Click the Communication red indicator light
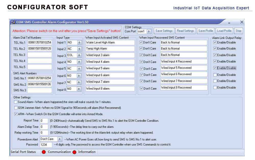Image resolution: width=255 pixels, height=160 pixels. pyautogui.click(x=74, y=152)
